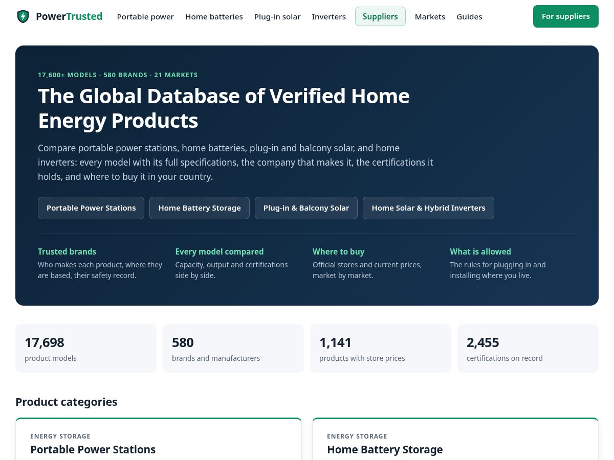Screen dimensions: 614x460
Task: Open the Portable power menu item
Action: (145, 16)
